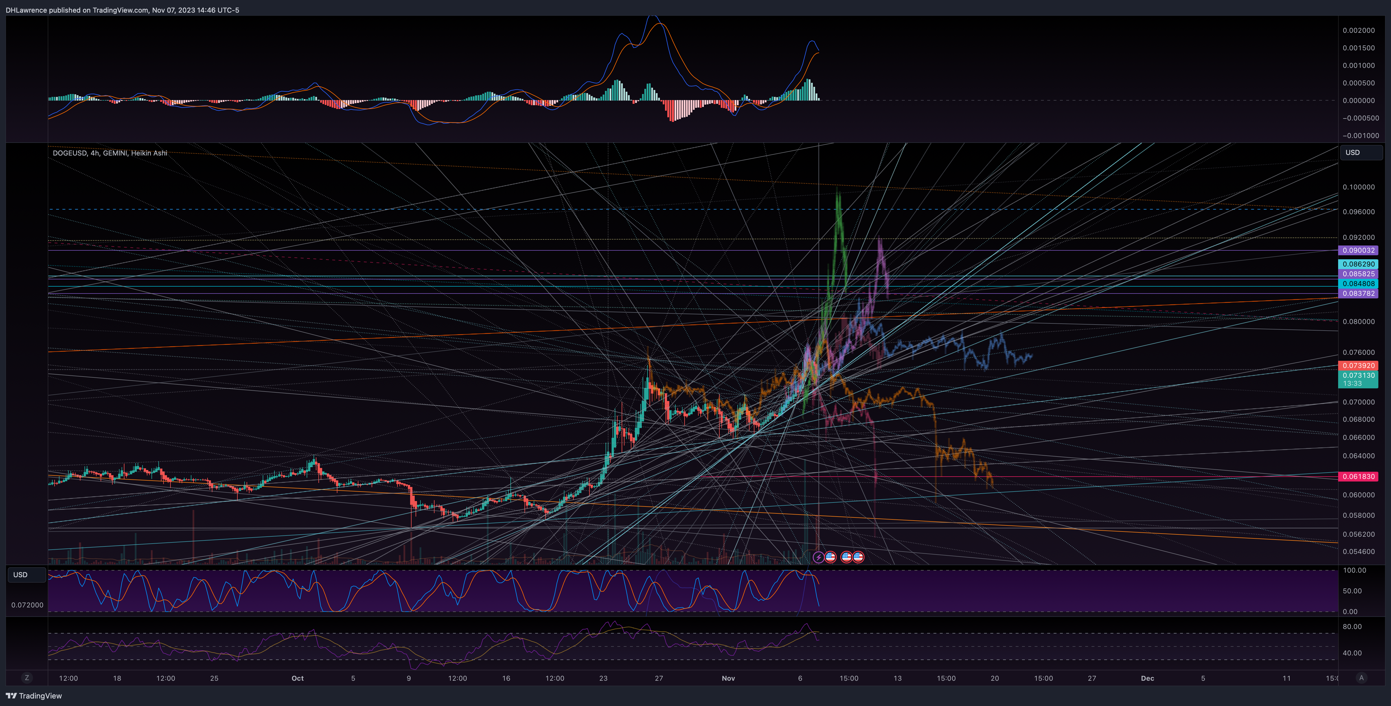The image size is (1391, 706).
Task: Click the 0.000500 MACD axis value
Action: (x=1359, y=83)
